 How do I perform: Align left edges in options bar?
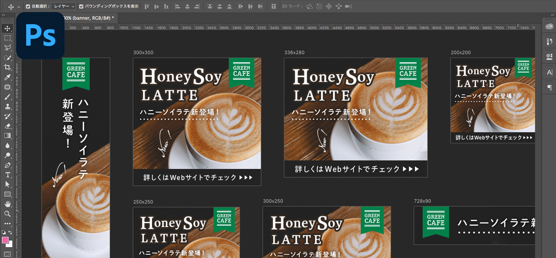pos(177,6)
